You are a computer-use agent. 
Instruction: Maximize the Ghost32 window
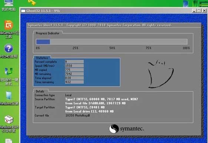[199, 11]
